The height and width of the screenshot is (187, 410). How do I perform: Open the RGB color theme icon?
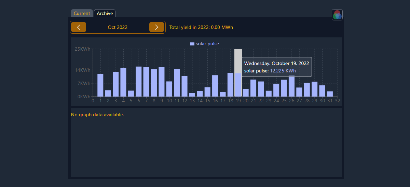[x=337, y=15]
